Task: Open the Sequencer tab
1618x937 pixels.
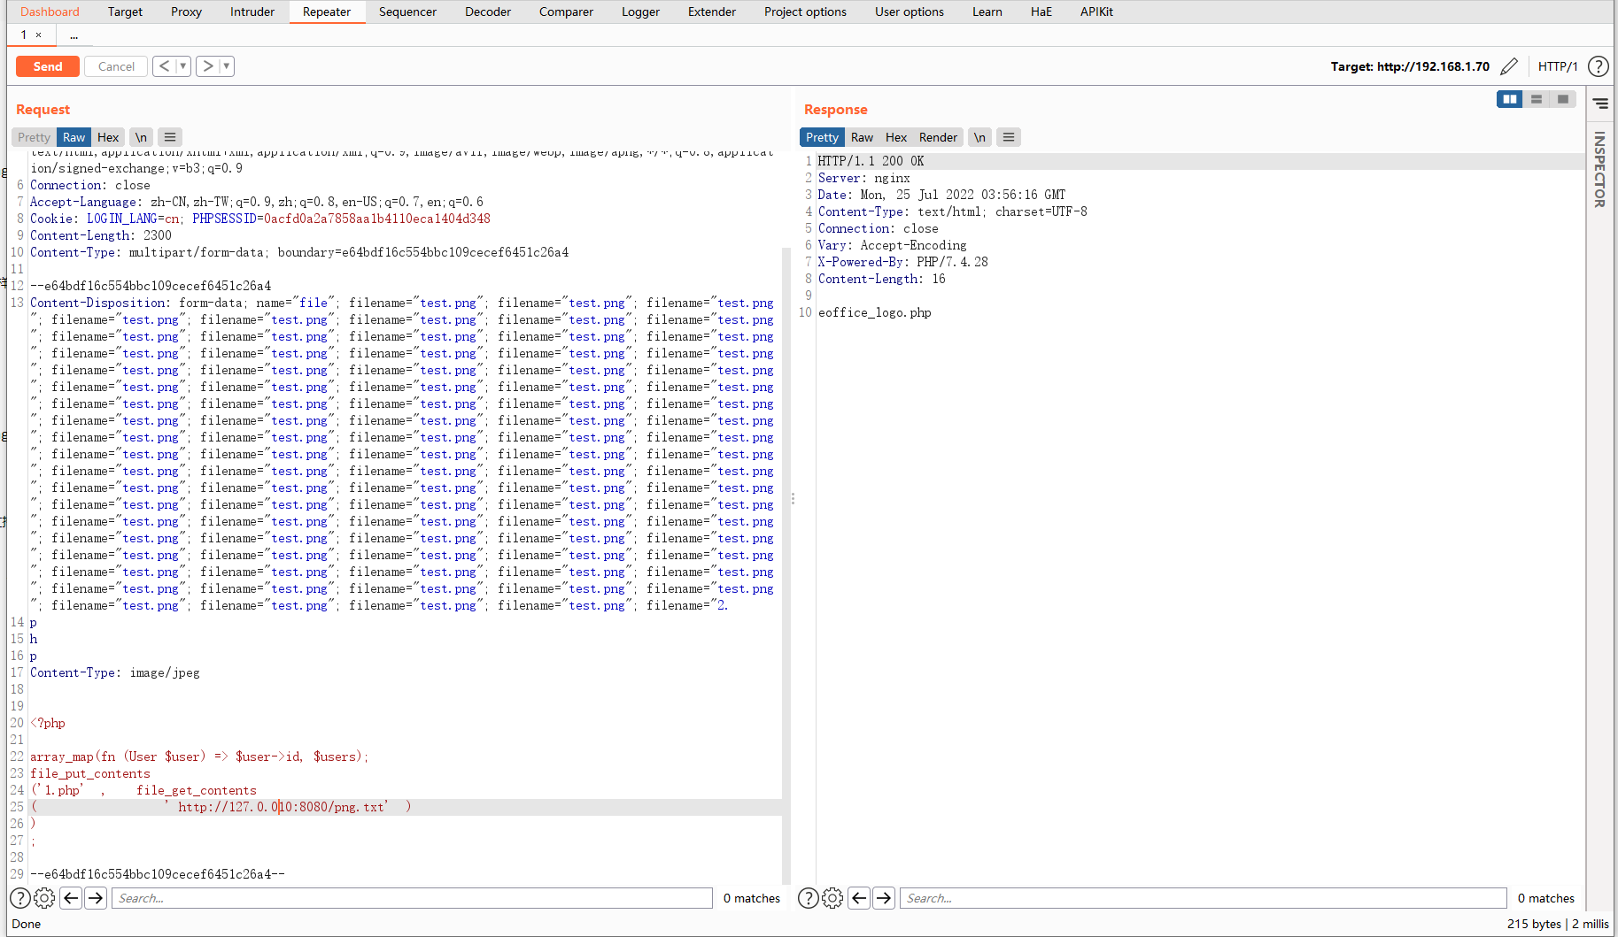Action: [x=407, y=12]
